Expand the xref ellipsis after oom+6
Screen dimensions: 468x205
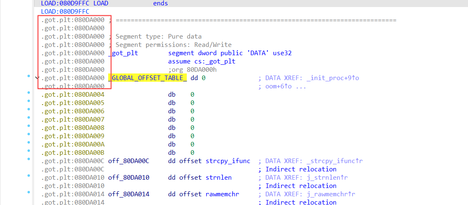[x=301, y=86]
